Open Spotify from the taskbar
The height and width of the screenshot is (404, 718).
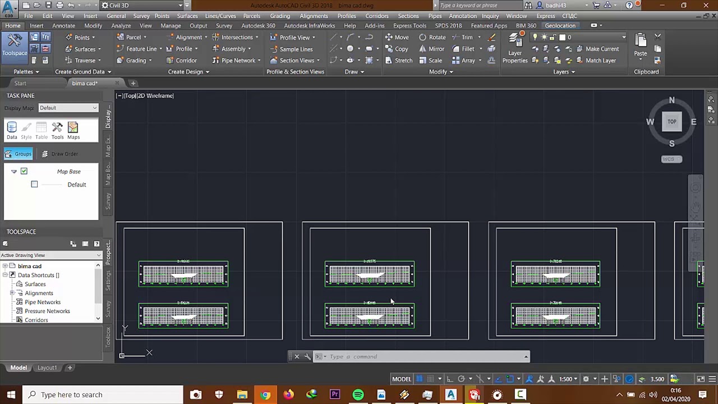click(358, 394)
